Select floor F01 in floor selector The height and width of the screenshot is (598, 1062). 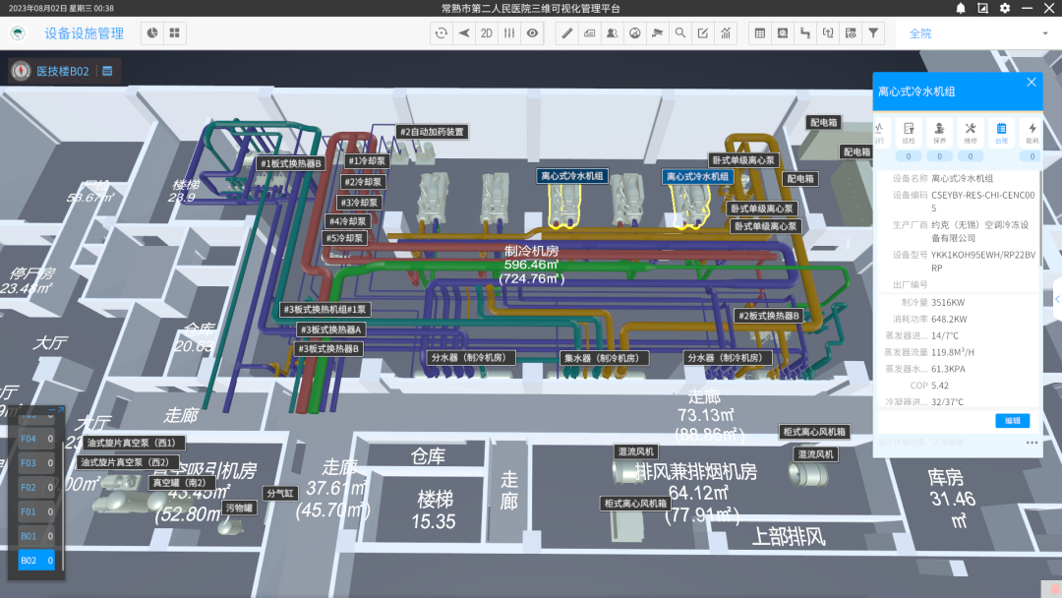coord(36,511)
